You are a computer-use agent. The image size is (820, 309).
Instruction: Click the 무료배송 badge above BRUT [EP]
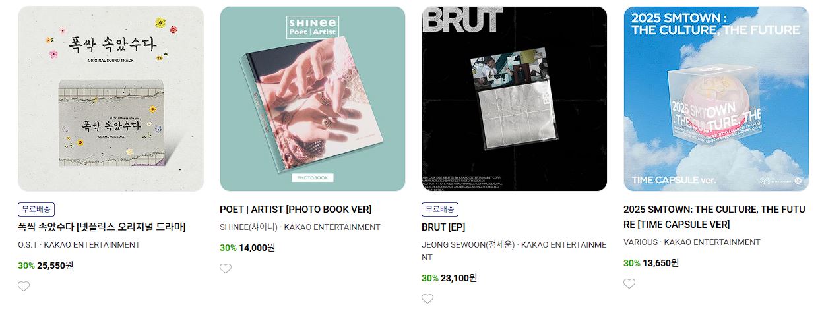[x=440, y=210]
